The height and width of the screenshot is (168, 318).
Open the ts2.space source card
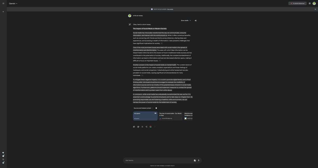(x=145, y=116)
